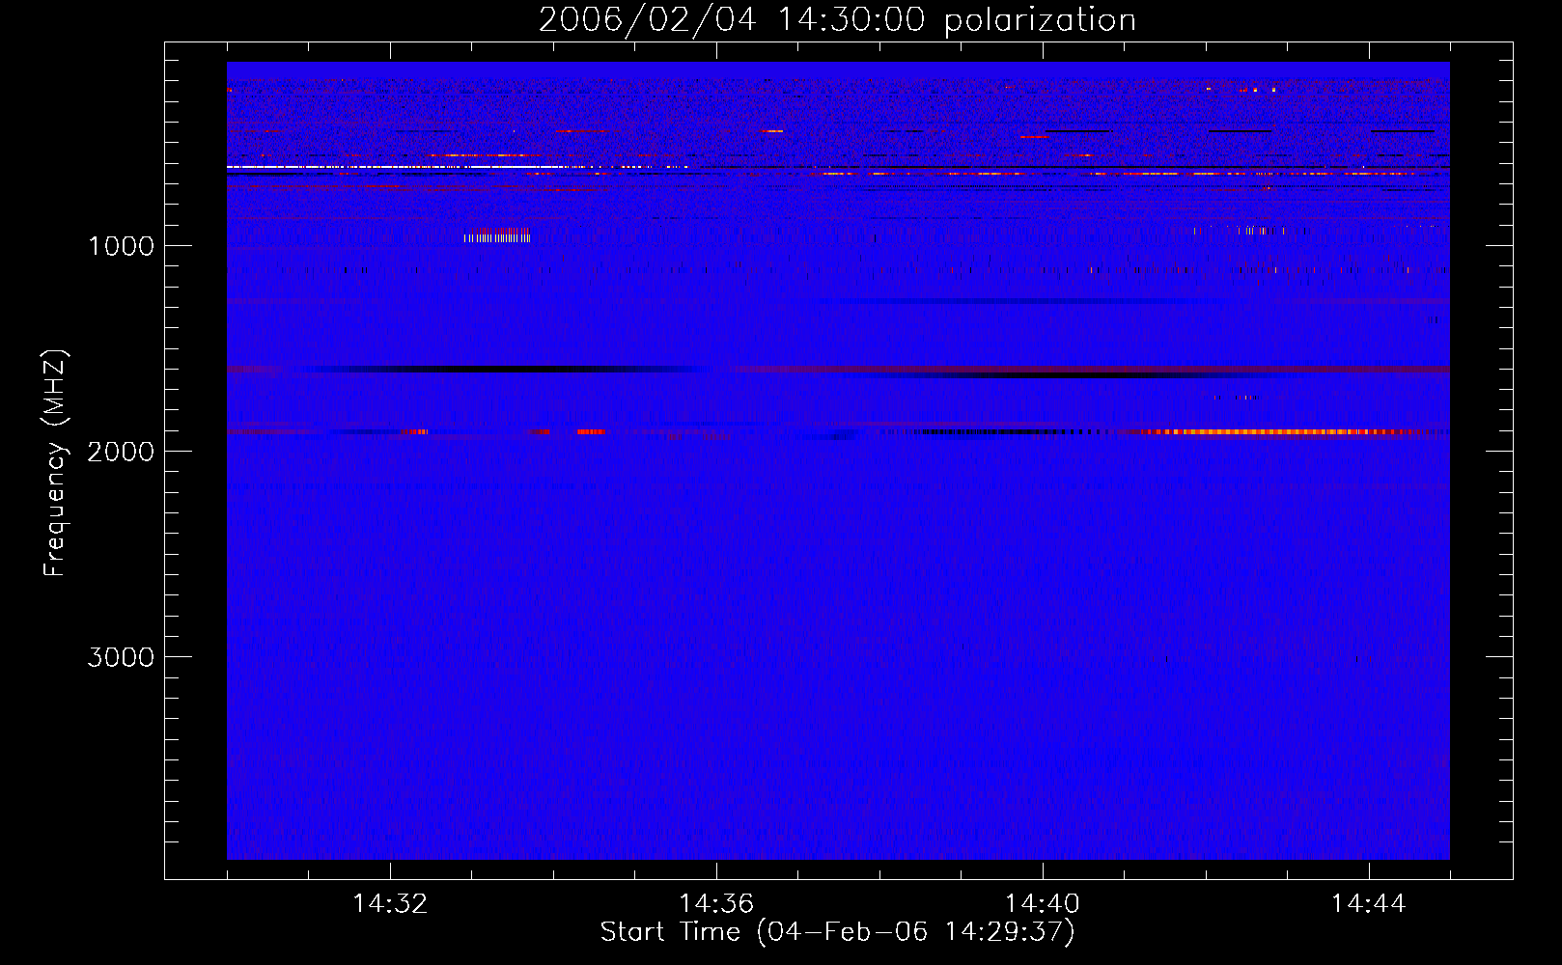Click the bright white emission line near 600 MHz

[457, 167]
